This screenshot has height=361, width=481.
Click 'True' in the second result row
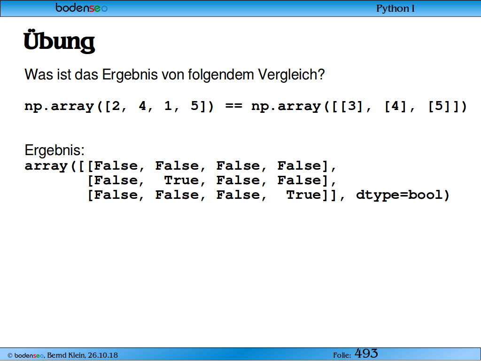[x=181, y=180]
